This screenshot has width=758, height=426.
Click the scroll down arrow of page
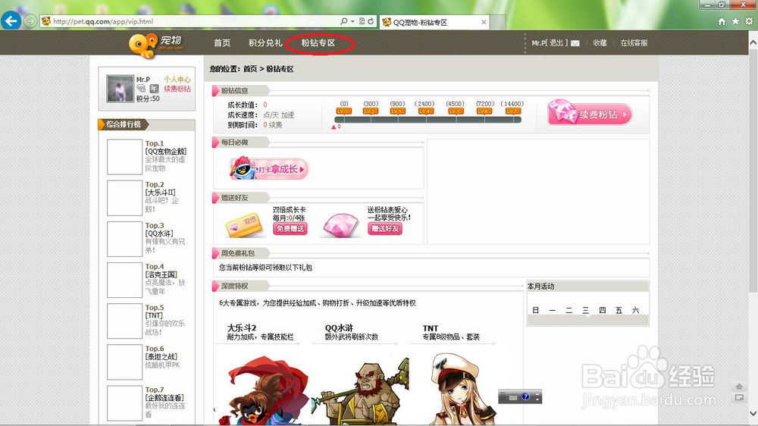coord(753,413)
